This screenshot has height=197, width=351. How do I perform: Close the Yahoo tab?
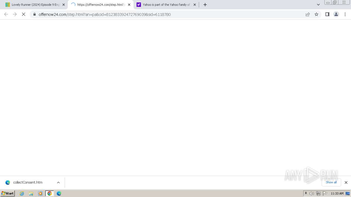click(195, 5)
